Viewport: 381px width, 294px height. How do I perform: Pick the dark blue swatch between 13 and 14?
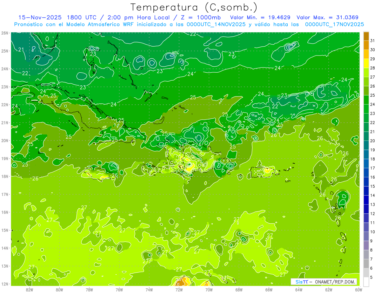coord(366,200)
